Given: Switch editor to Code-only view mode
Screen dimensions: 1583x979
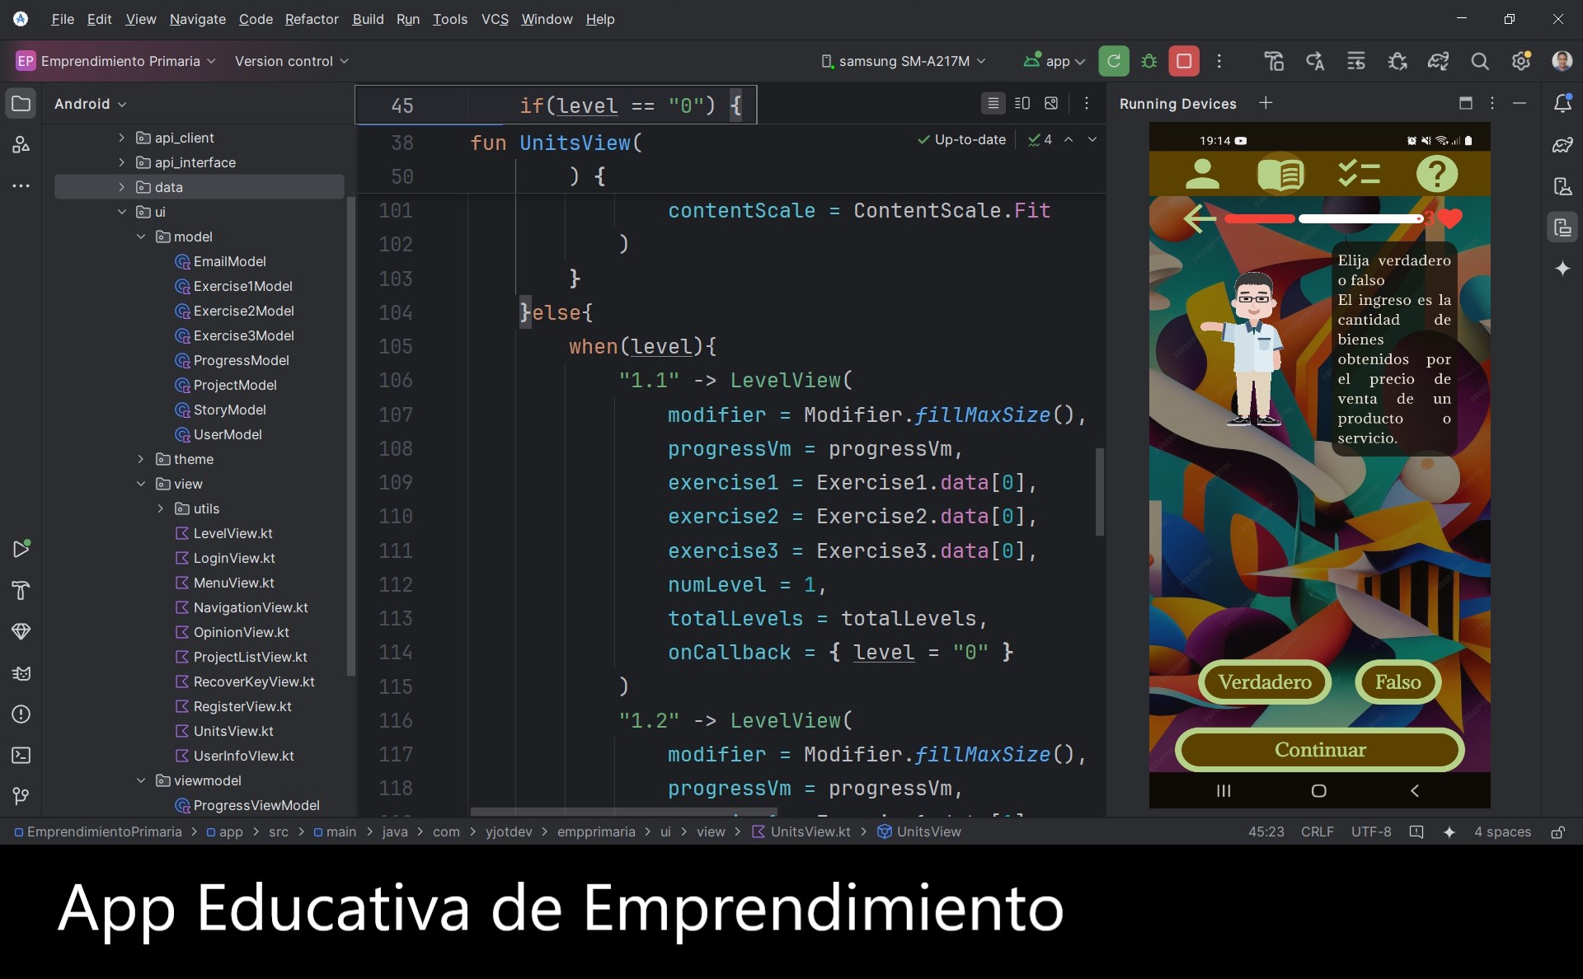Looking at the screenshot, I should [x=993, y=104].
